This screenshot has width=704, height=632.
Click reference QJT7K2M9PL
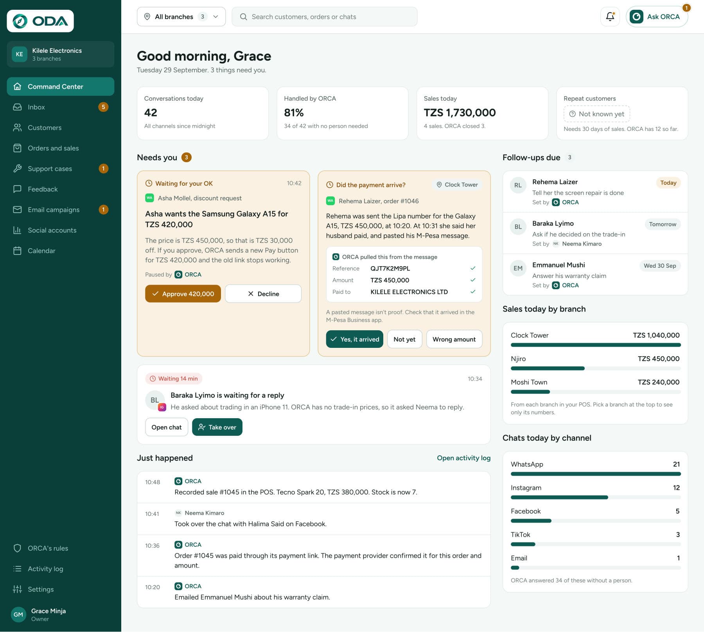coord(390,269)
